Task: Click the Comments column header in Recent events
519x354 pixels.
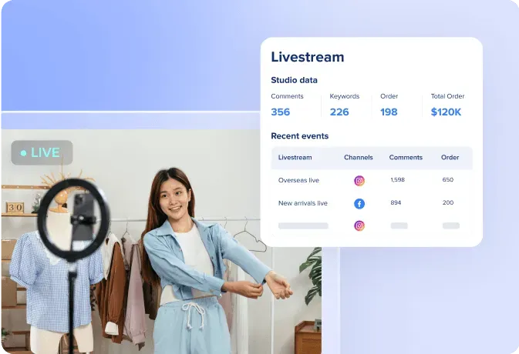Action: [406, 158]
